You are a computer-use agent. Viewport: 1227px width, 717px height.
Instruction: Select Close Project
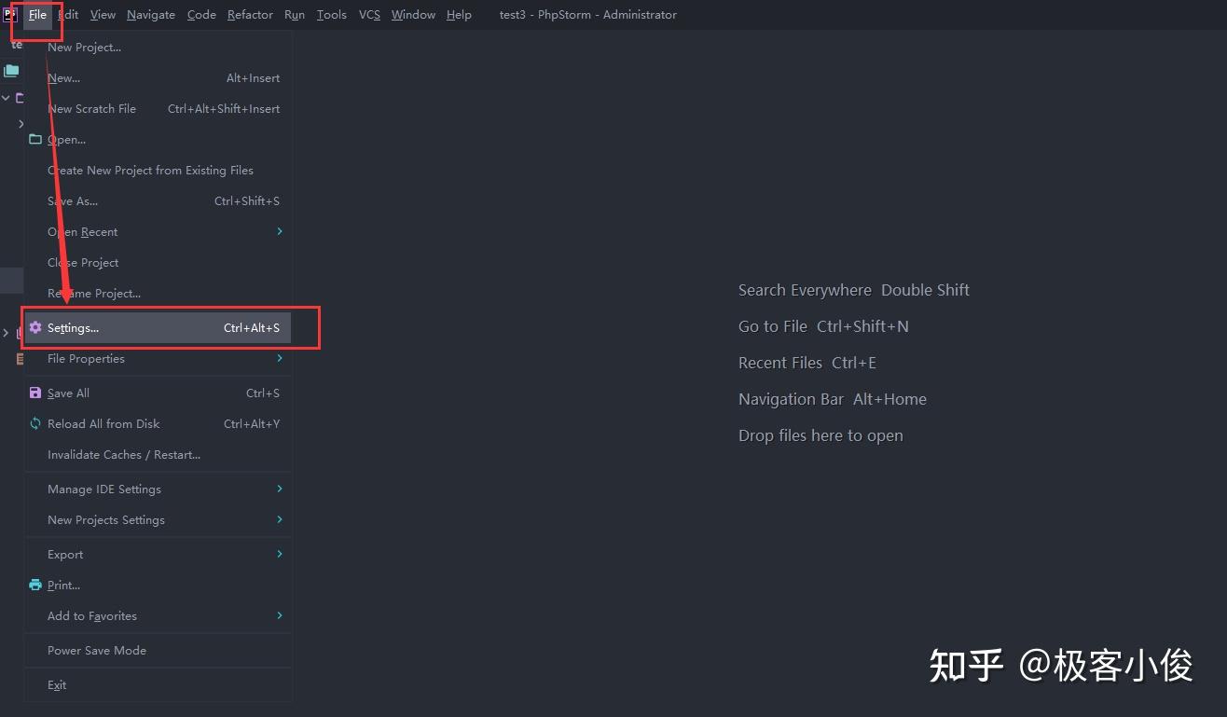coord(158,262)
